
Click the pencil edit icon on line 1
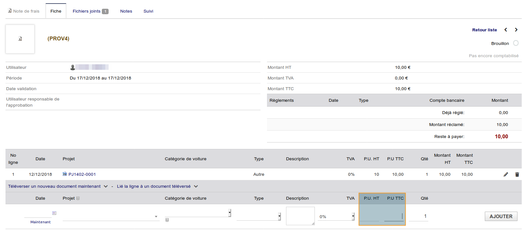click(x=506, y=174)
